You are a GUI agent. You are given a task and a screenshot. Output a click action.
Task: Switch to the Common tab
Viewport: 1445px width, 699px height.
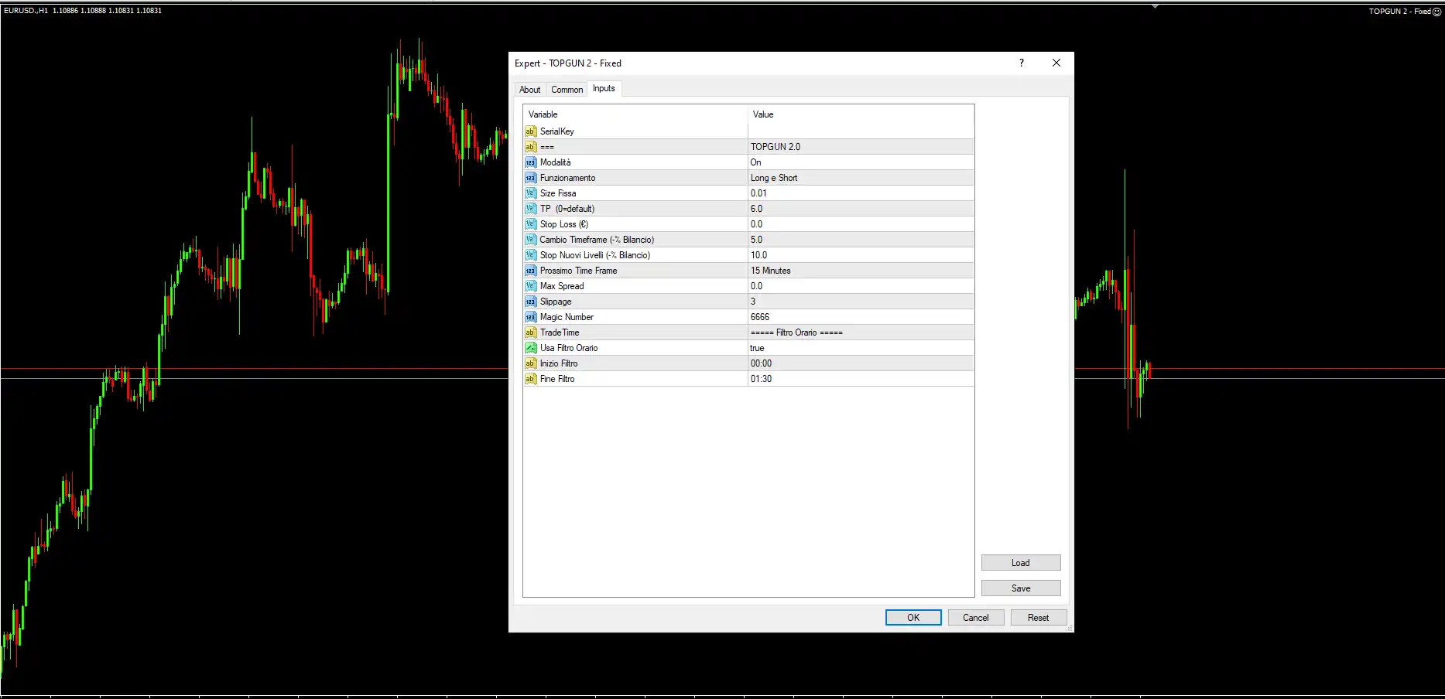tap(567, 90)
